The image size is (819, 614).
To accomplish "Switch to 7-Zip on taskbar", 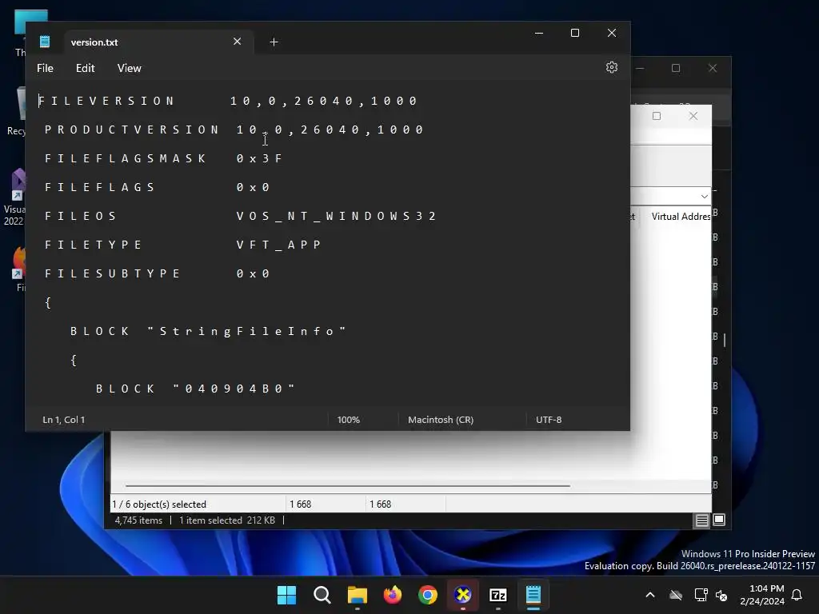I will click(x=498, y=595).
